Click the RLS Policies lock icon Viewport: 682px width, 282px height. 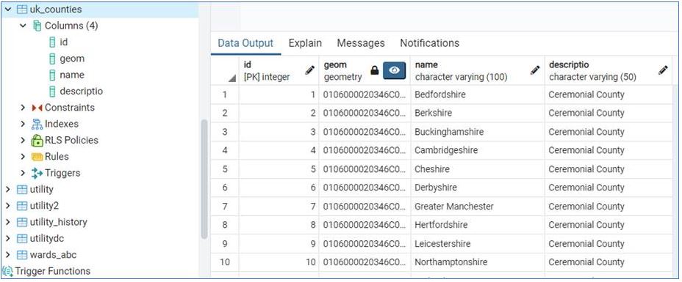pyautogui.click(x=37, y=141)
